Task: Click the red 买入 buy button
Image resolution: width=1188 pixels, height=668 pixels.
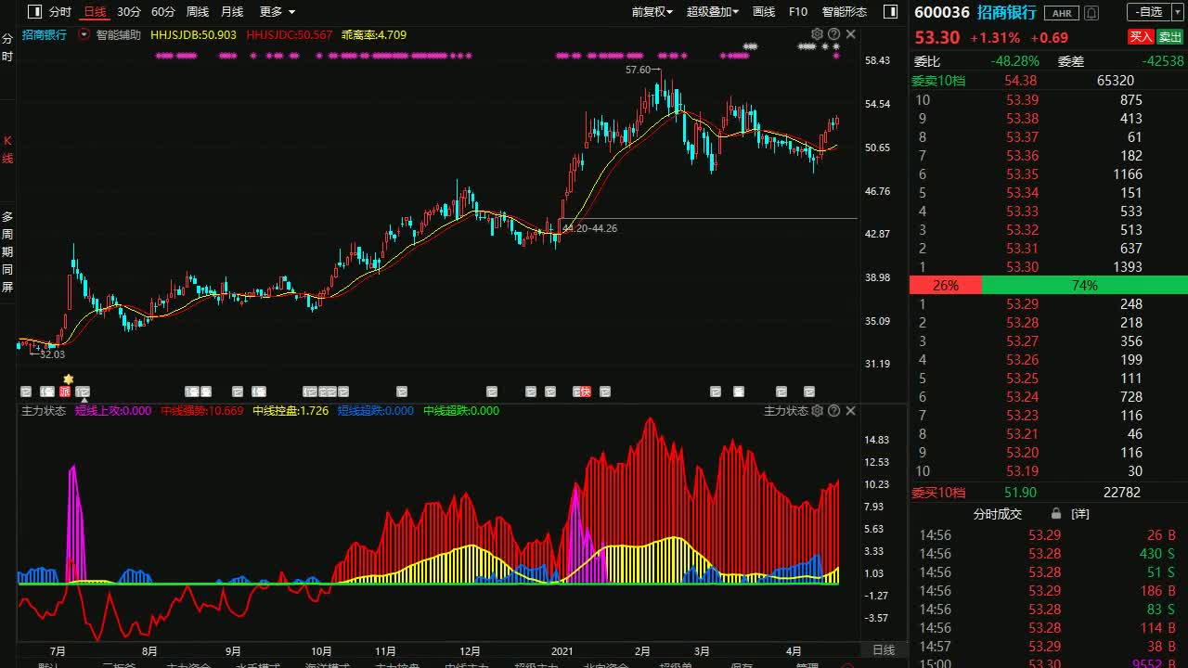Action: coord(1141,37)
